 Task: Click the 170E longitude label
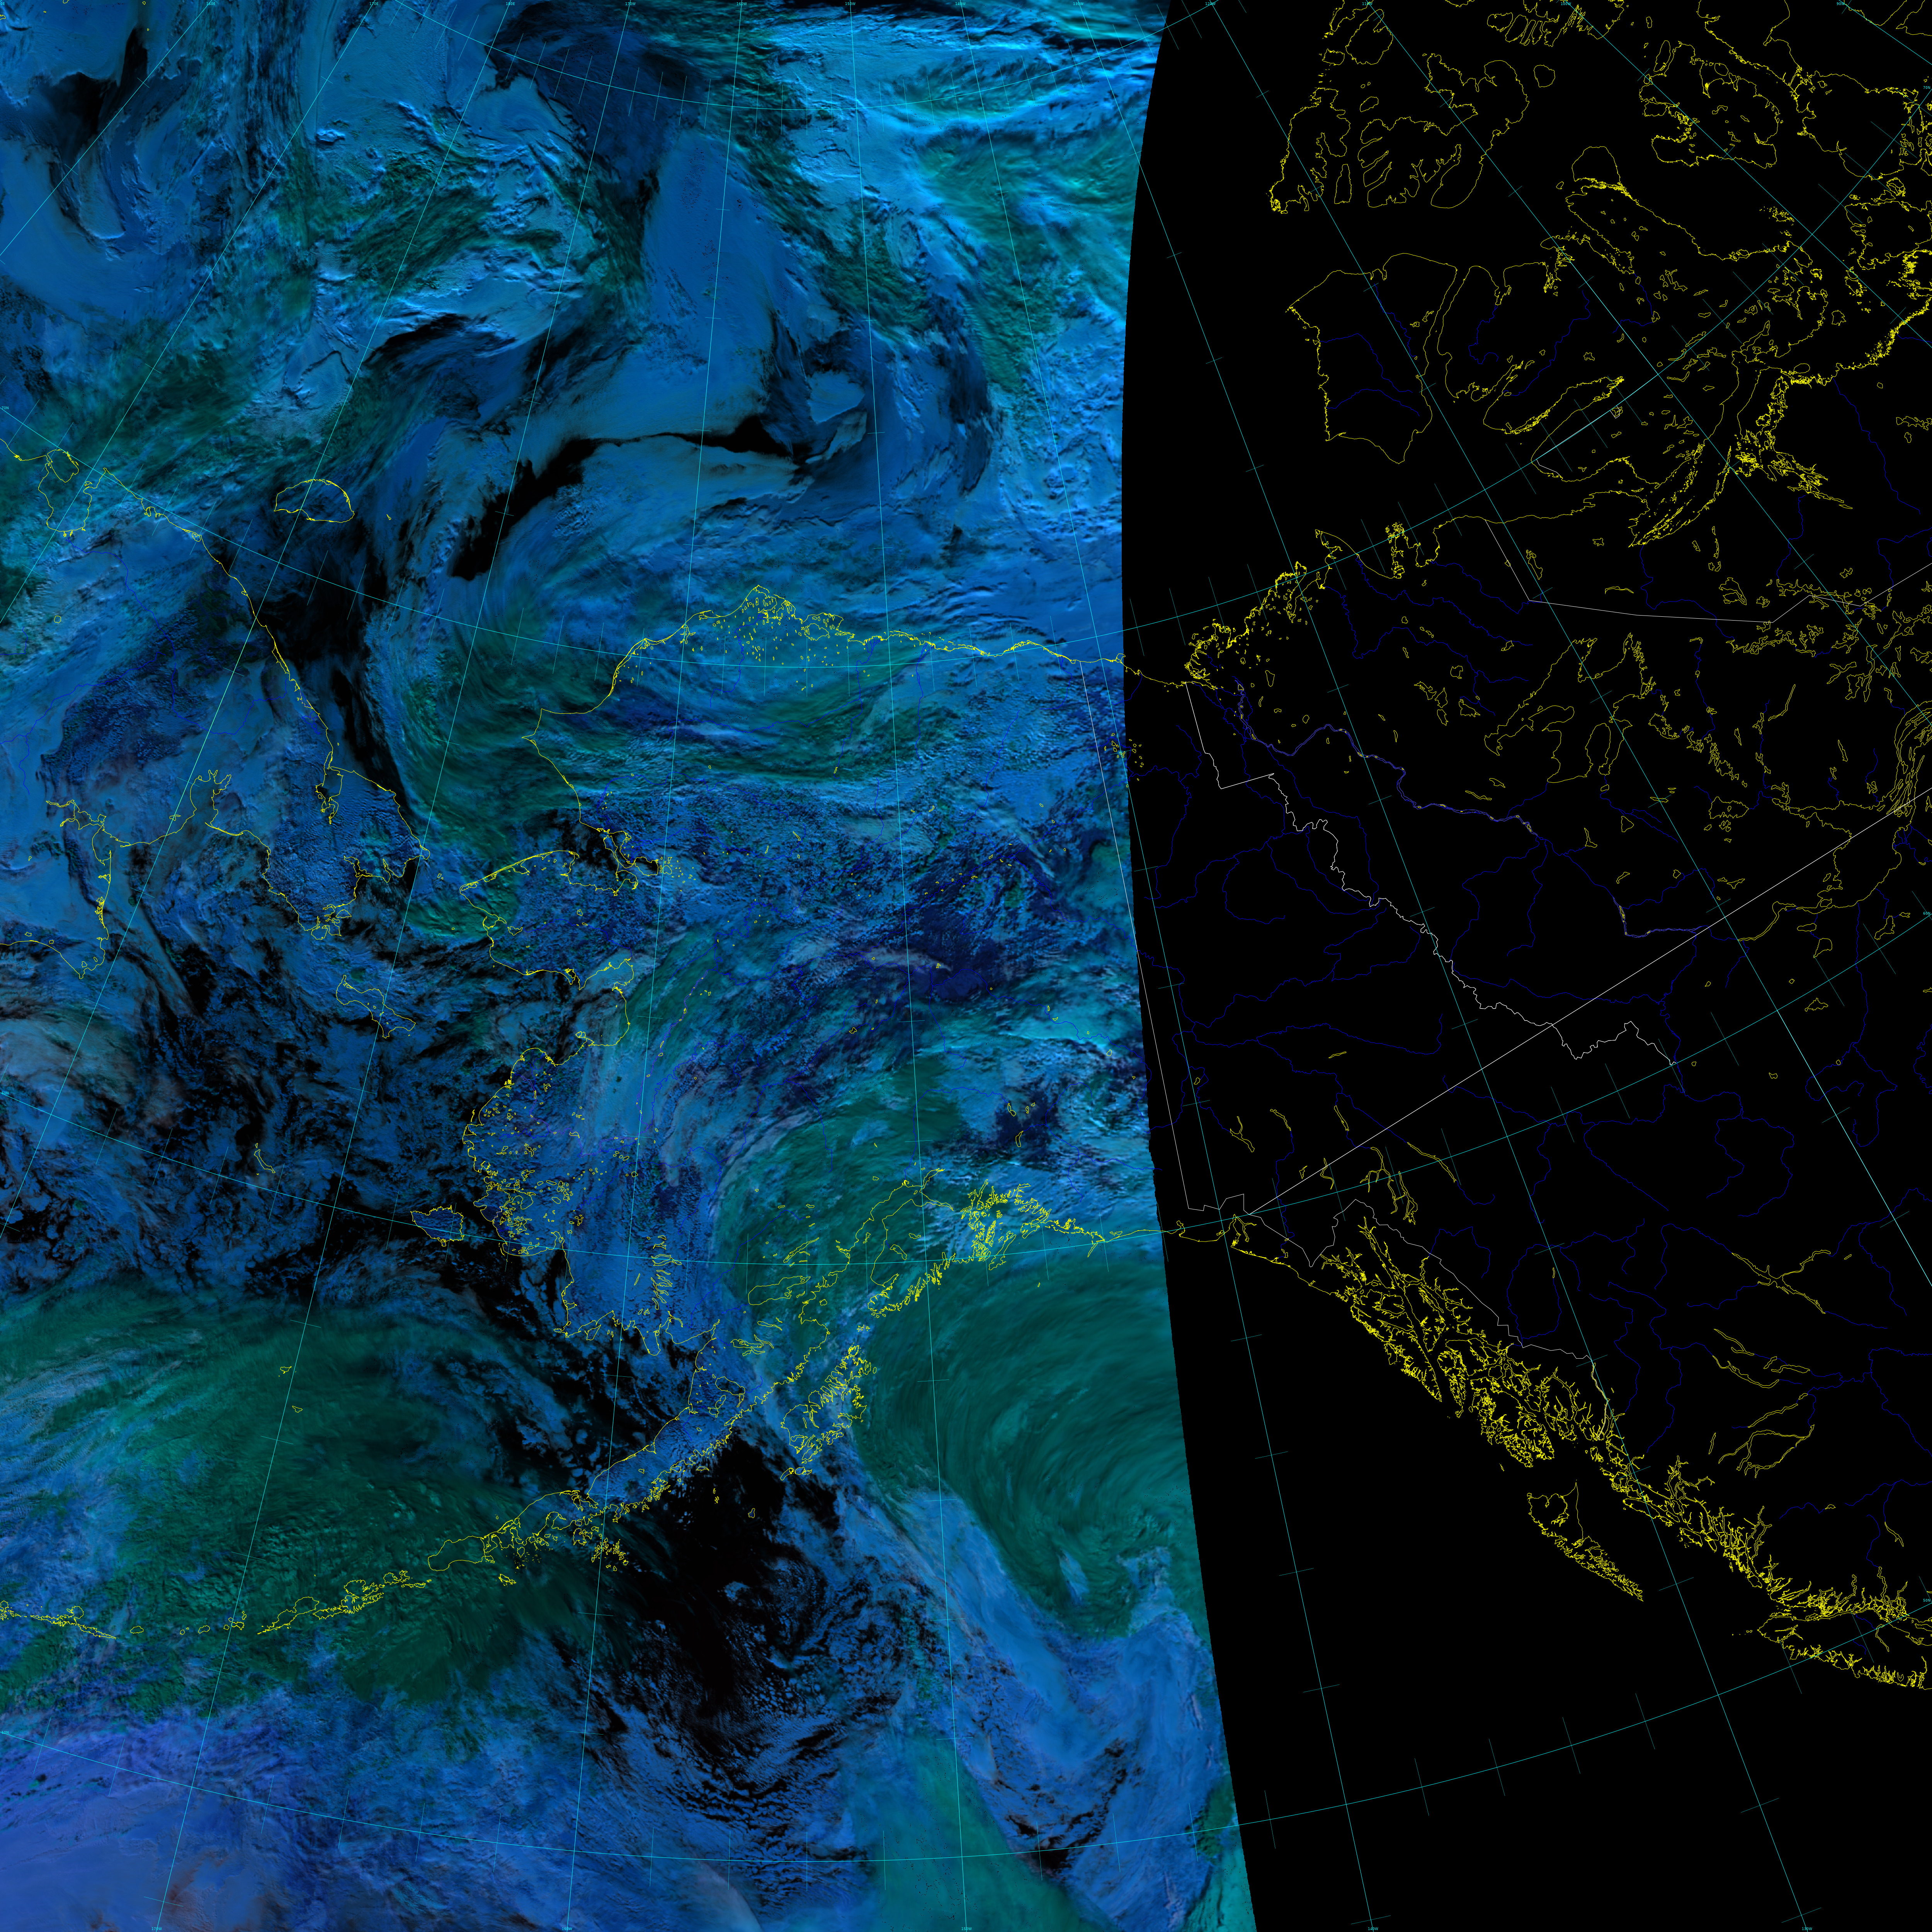click(x=374, y=4)
